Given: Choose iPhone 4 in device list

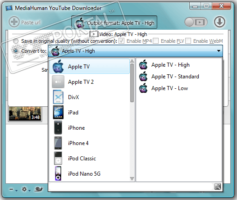Looking at the screenshot, I should point(90,143).
